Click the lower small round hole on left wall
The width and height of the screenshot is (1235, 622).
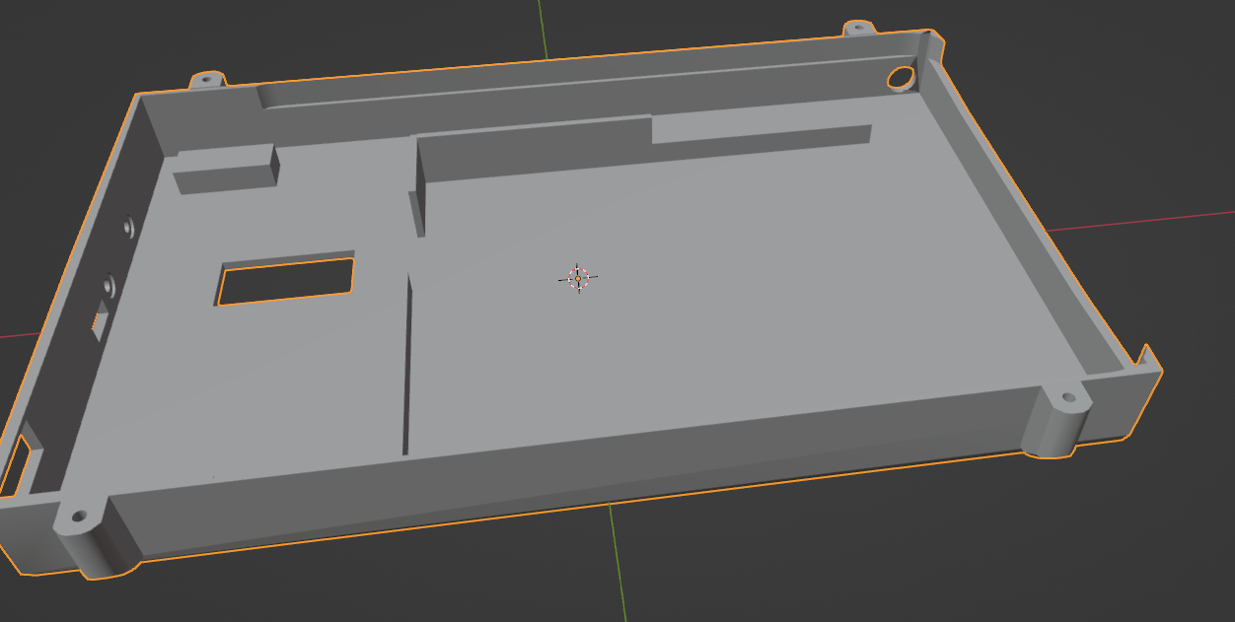pos(109,286)
